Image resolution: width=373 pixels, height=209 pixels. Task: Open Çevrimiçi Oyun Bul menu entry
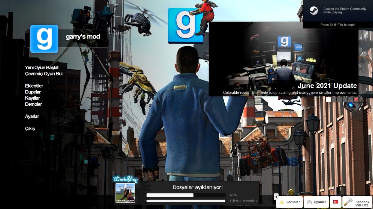(44, 74)
